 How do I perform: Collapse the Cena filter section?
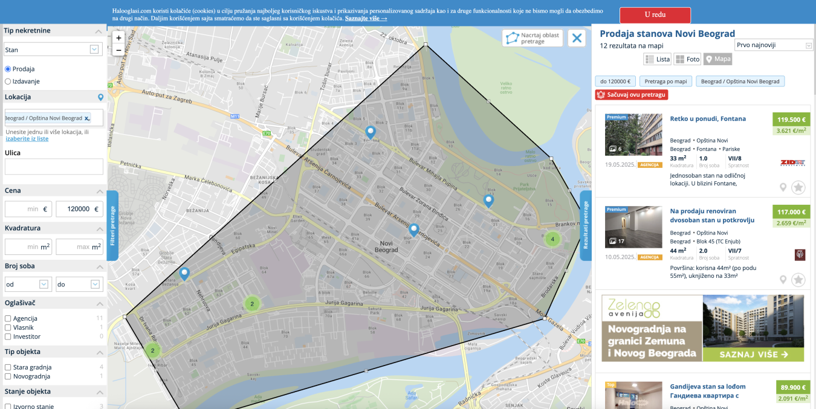99,191
